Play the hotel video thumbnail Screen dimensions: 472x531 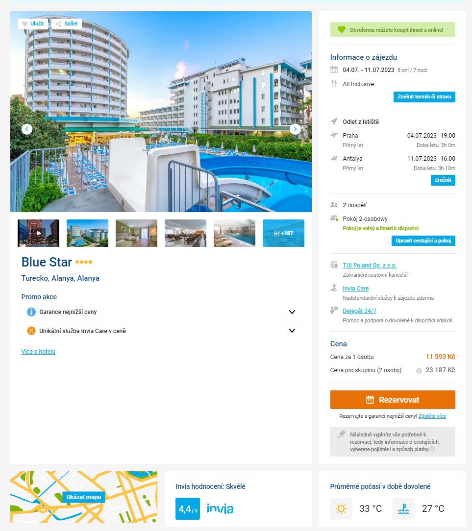[x=38, y=233]
